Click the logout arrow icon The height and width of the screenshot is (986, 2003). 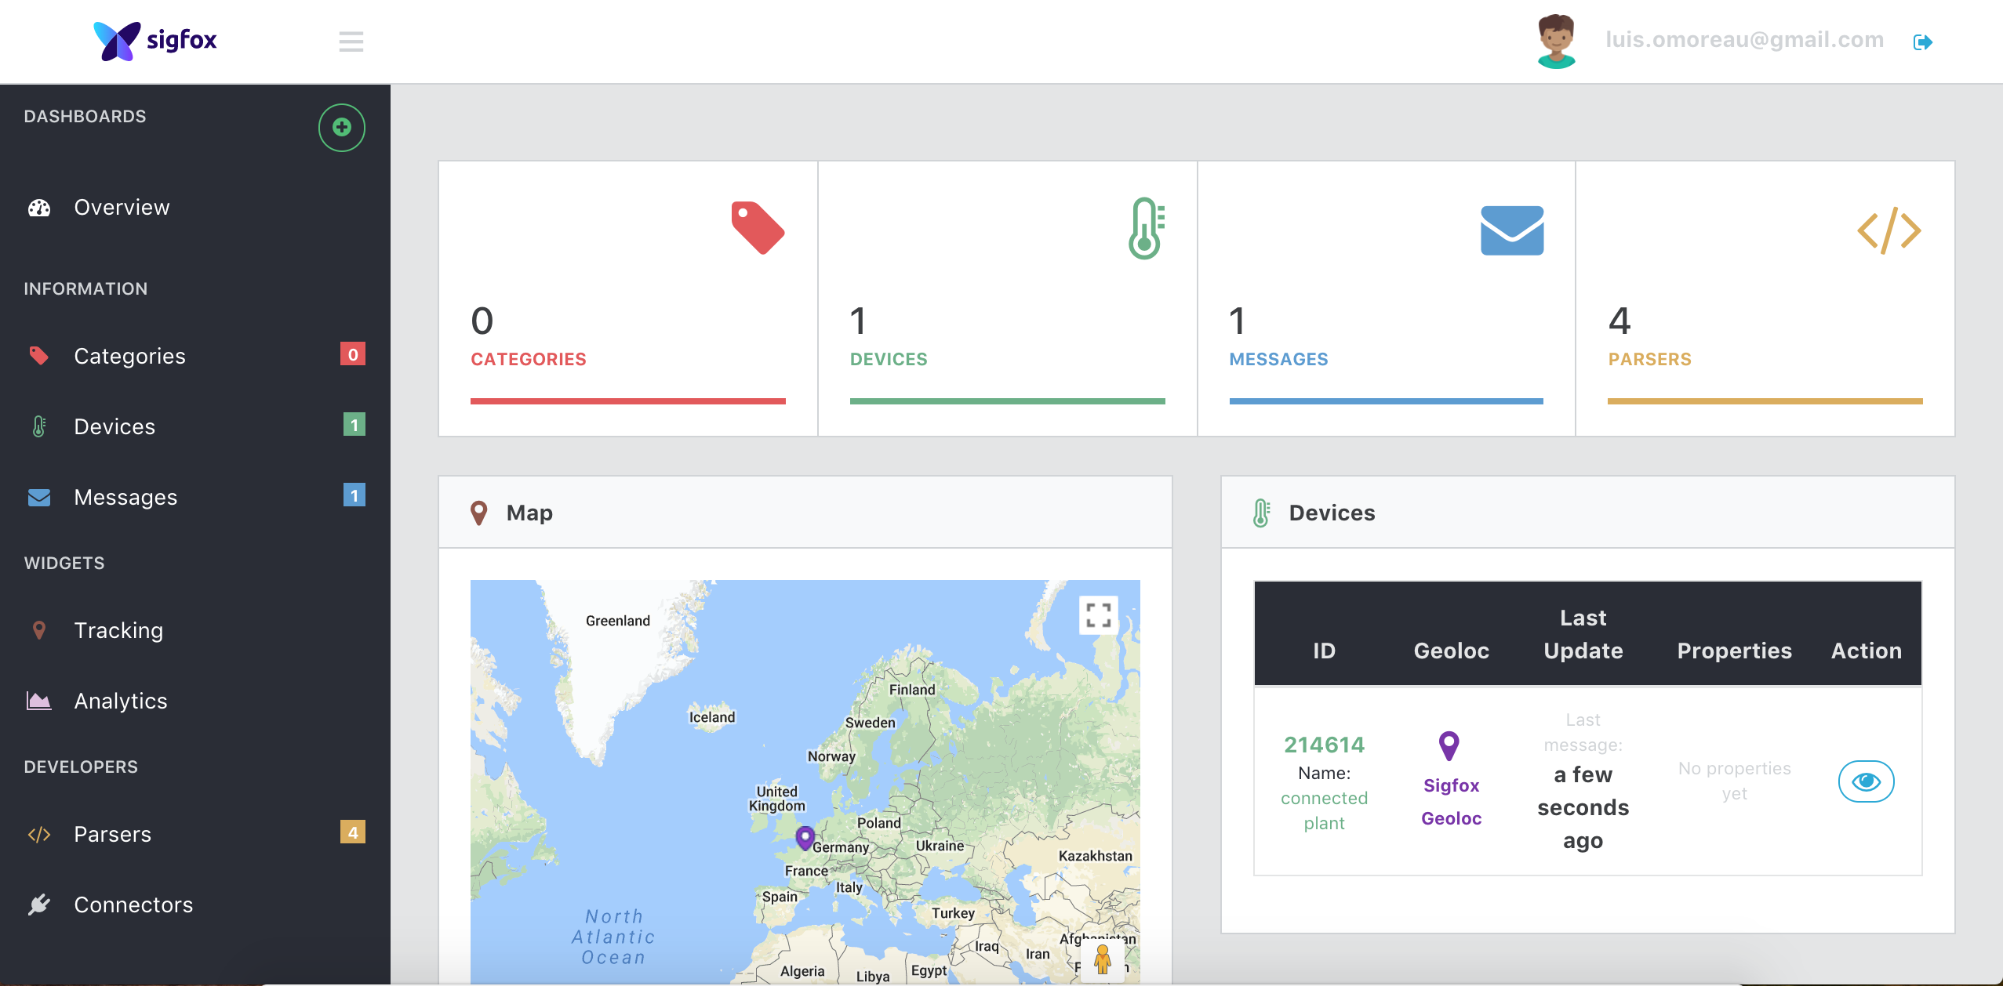click(x=1922, y=42)
